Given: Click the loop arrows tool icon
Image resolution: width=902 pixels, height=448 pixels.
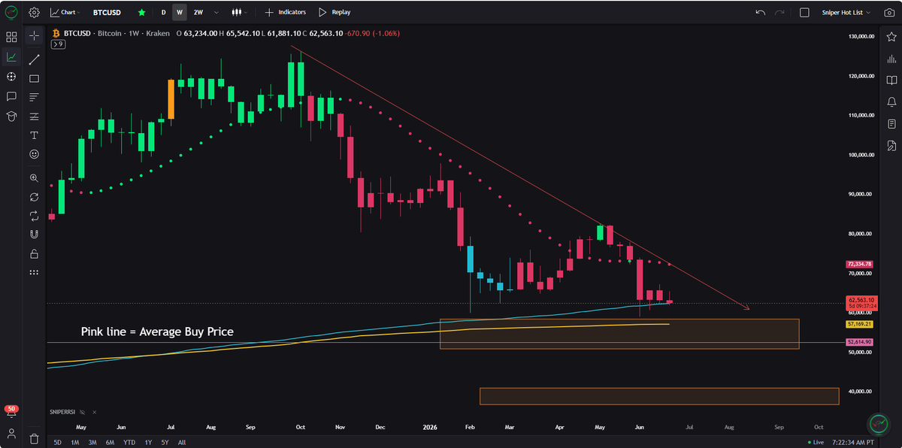Looking at the screenshot, I should (34, 216).
